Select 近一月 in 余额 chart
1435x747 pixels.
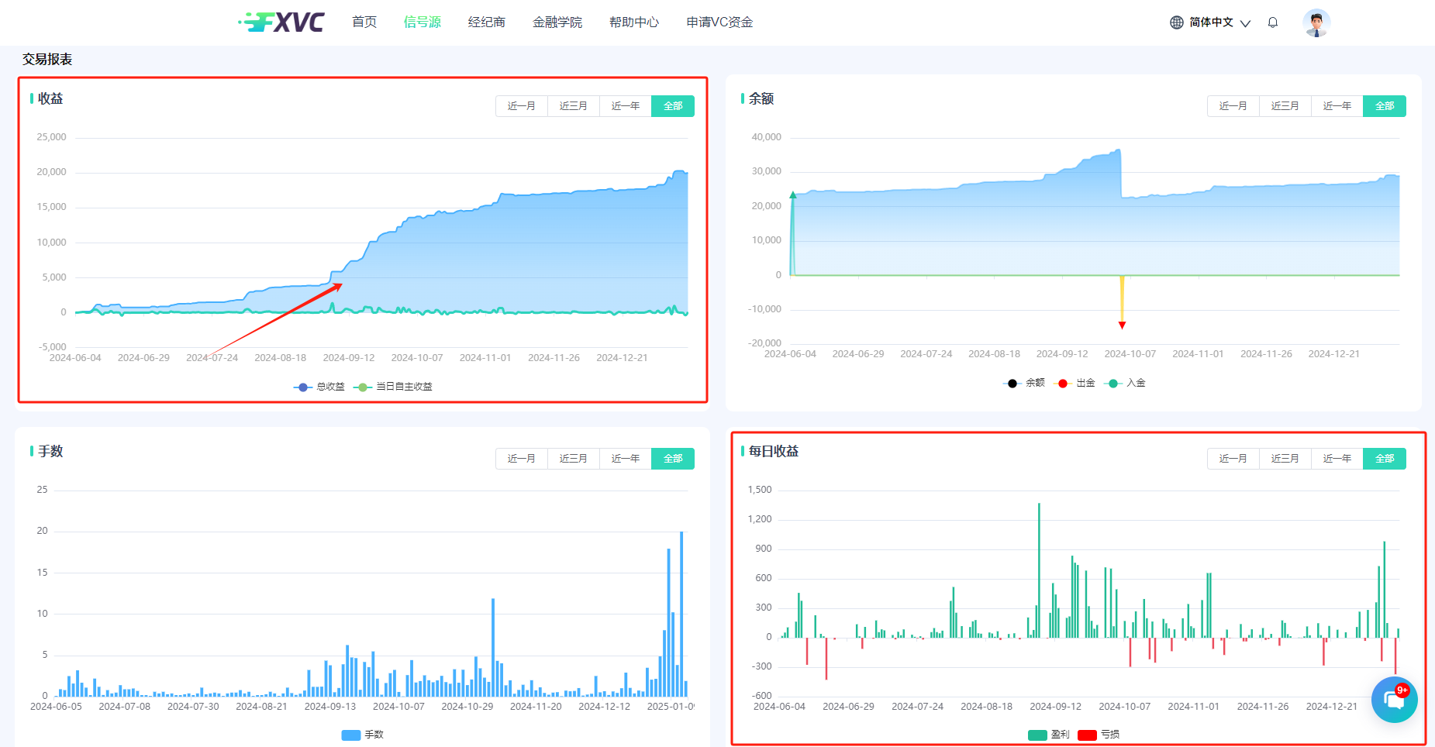(1233, 106)
